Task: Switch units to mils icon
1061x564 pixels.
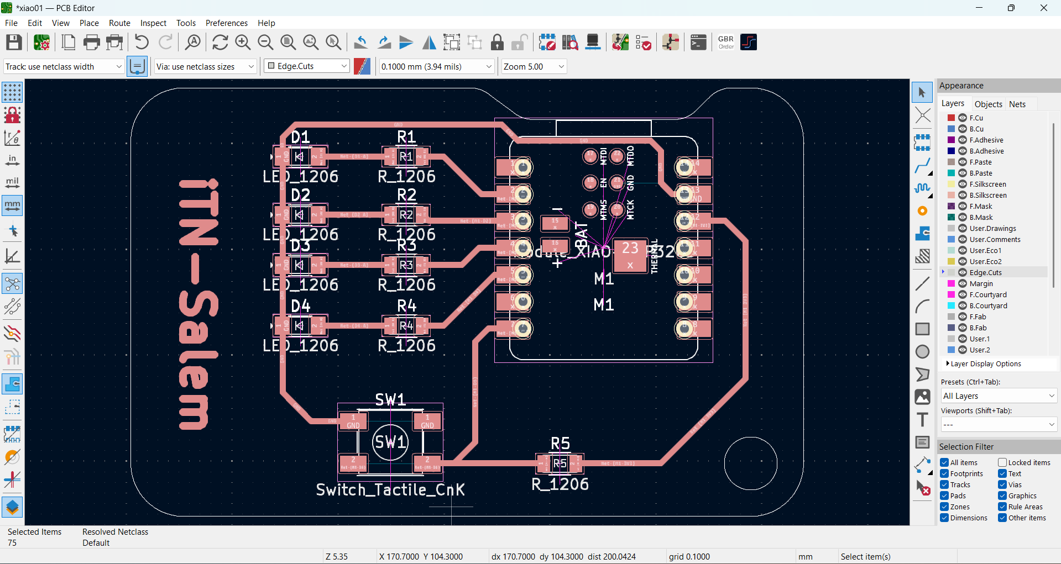Action: click(12, 183)
